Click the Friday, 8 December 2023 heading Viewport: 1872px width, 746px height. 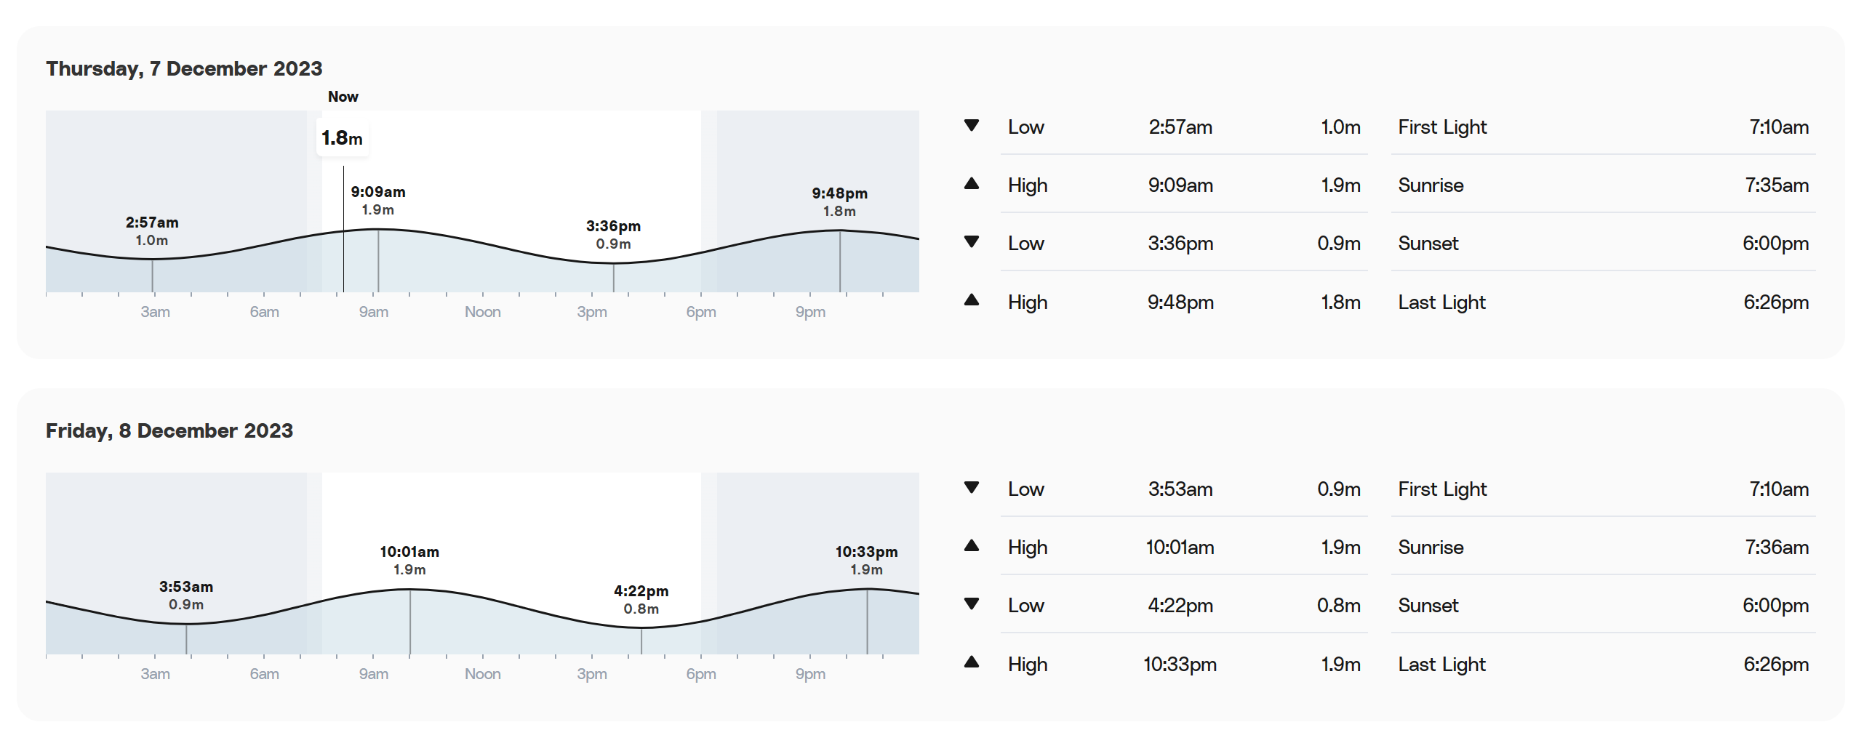point(169,430)
